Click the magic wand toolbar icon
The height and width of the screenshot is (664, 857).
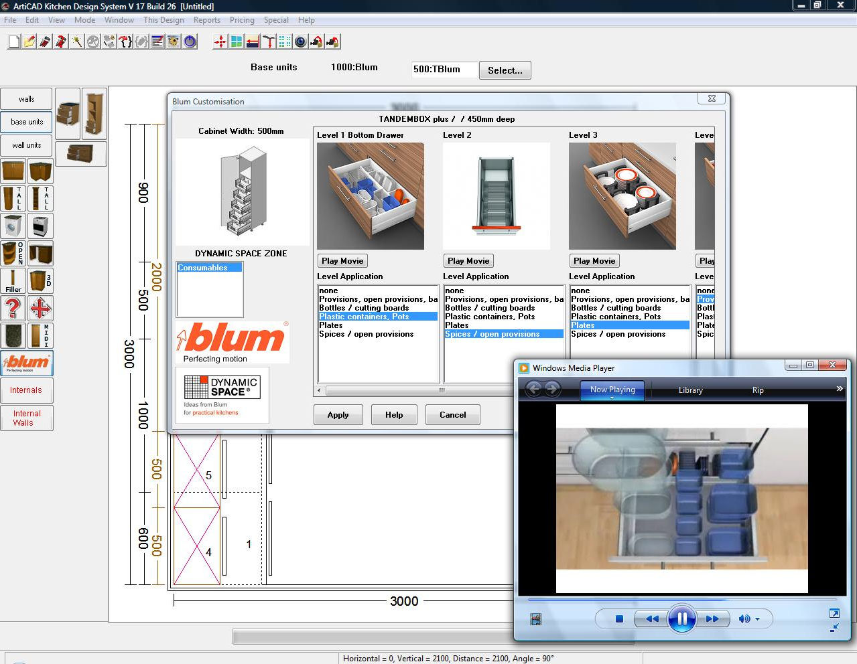(x=78, y=42)
